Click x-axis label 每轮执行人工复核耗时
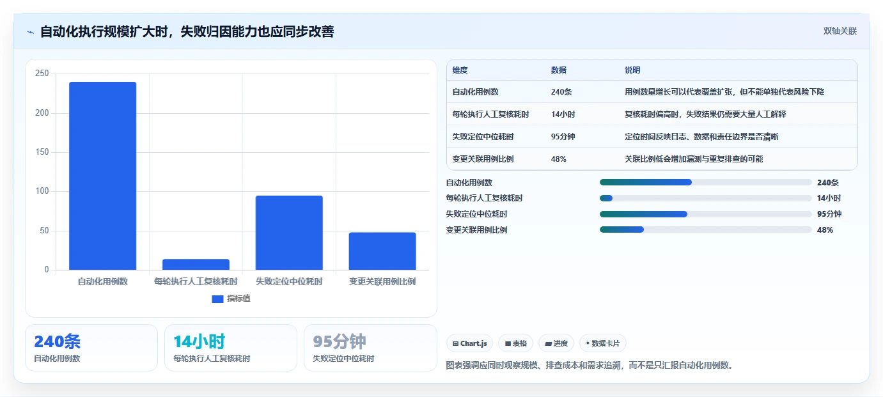The width and height of the screenshot is (883, 397). coord(196,281)
